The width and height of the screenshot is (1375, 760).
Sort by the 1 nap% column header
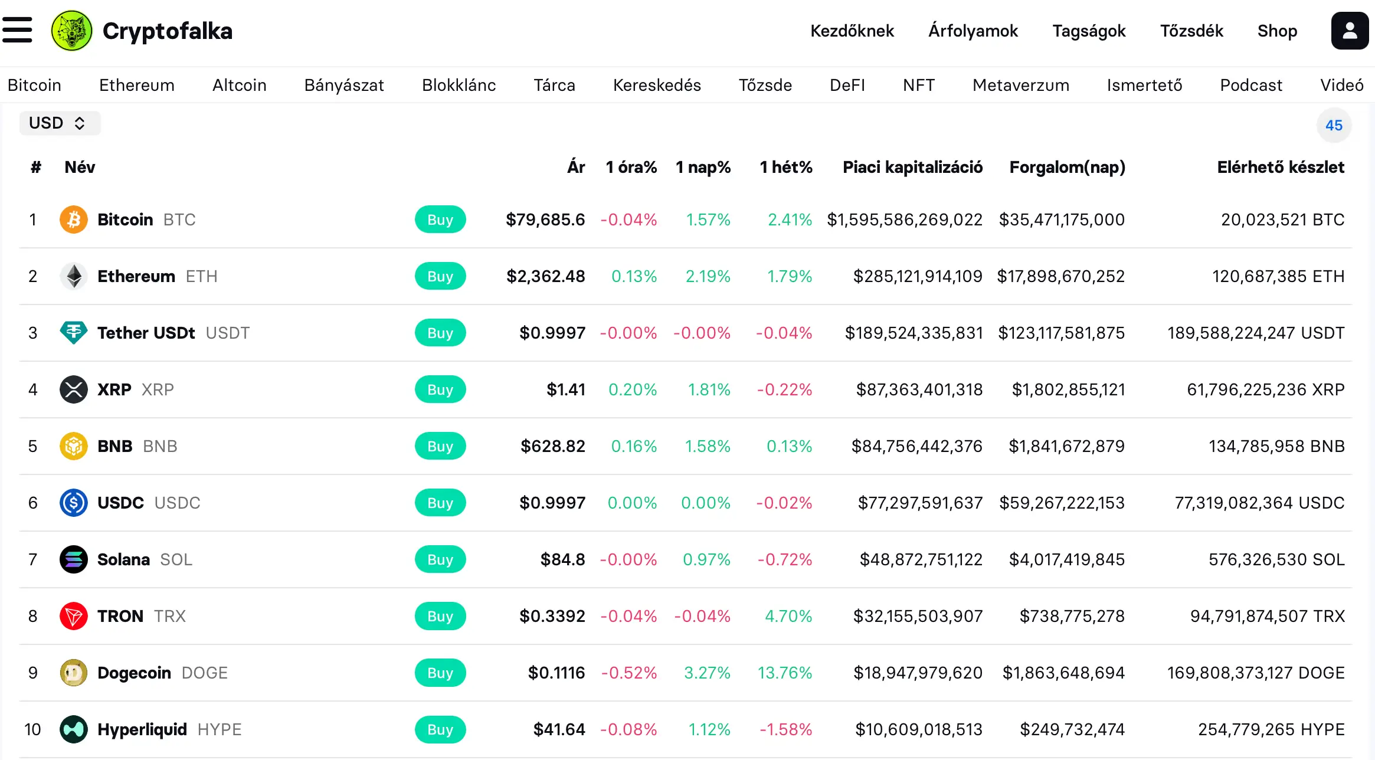point(703,167)
